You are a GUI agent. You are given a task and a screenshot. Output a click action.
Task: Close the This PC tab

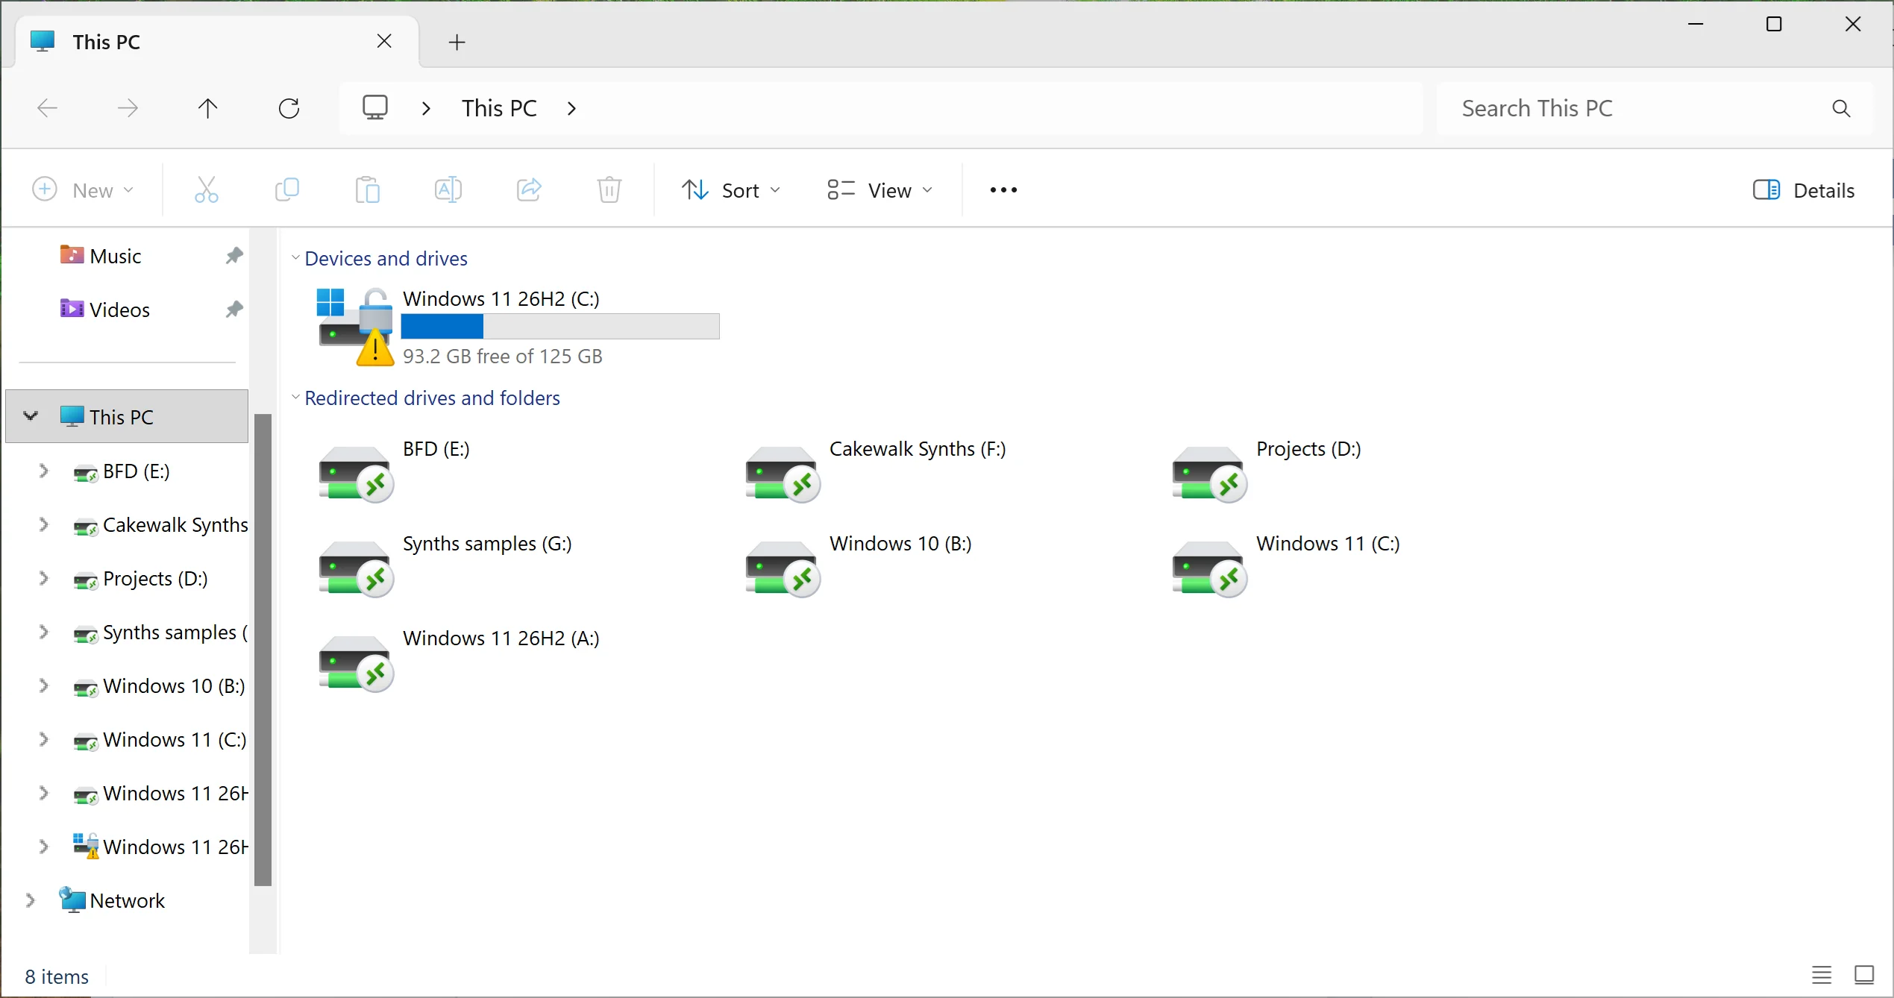[x=384, y=41]
